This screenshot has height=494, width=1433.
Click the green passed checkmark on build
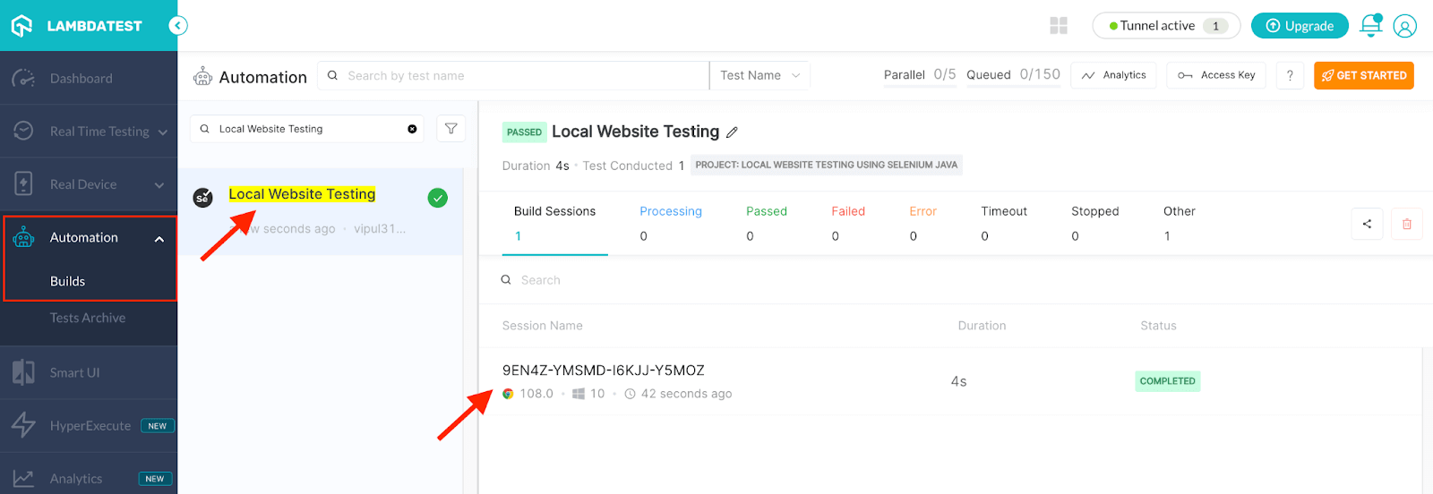[437, 198]
